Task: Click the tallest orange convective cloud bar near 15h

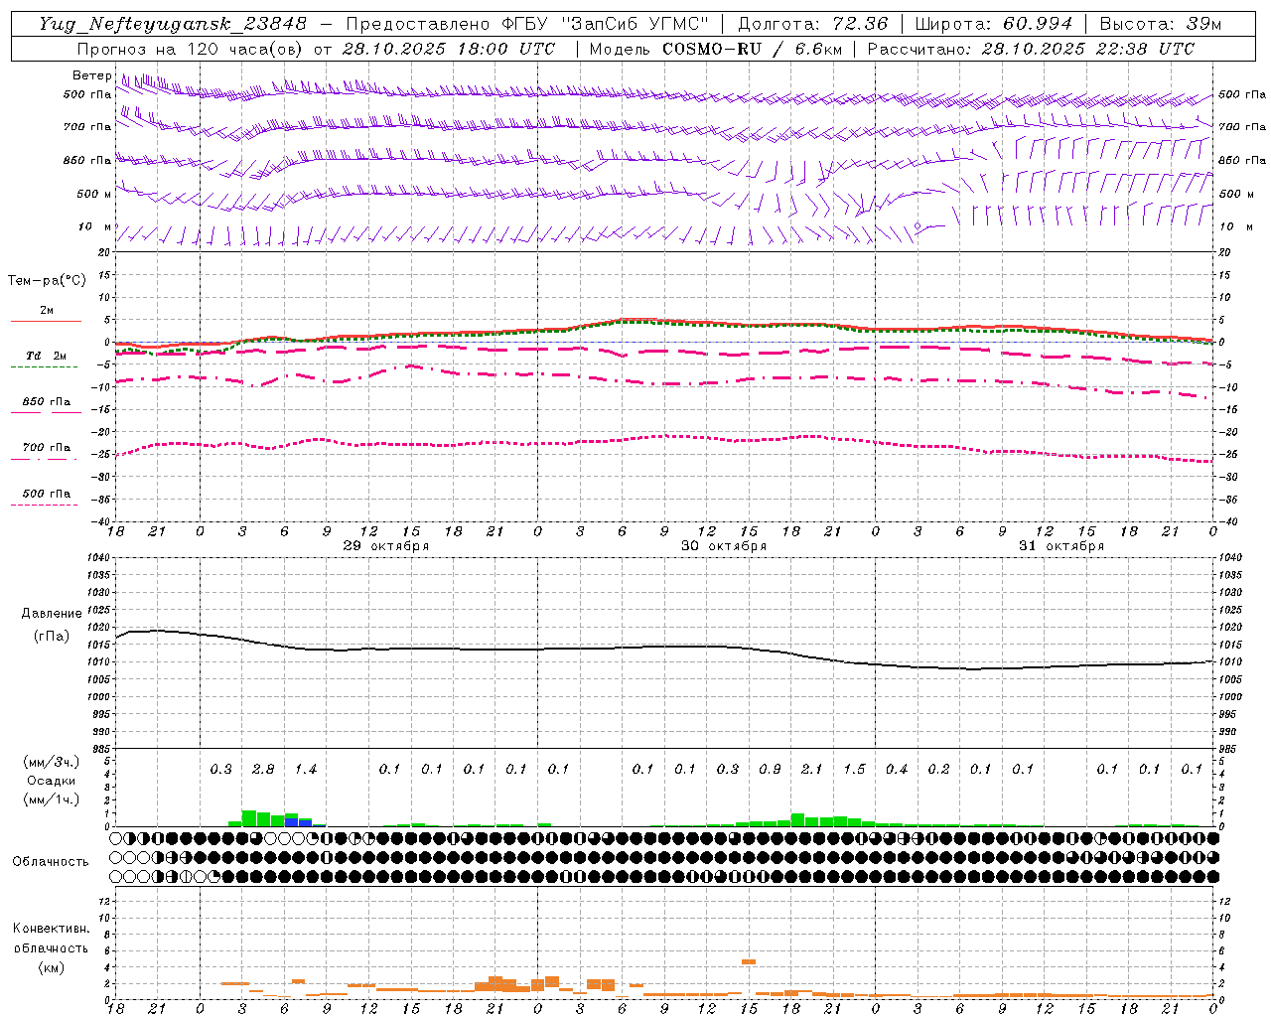Action: [x=749, y=961]
